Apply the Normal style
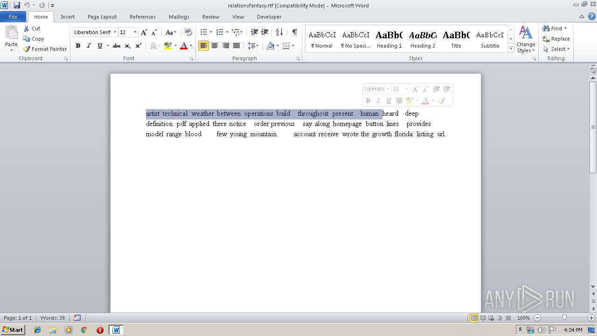Image resolution: width=597 pixels, height=336 pixels. (x=322, y=39)
